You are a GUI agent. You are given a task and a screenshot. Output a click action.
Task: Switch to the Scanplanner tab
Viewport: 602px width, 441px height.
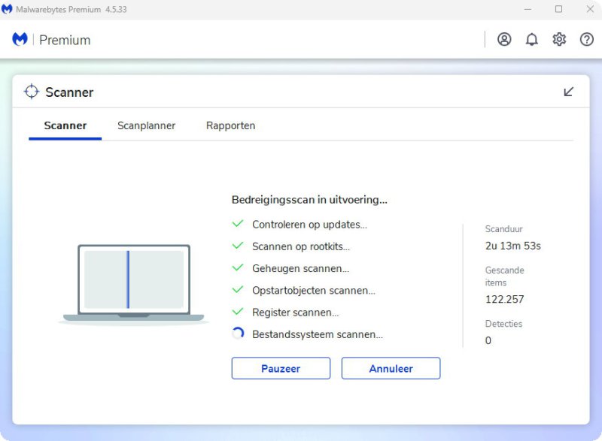146,125
